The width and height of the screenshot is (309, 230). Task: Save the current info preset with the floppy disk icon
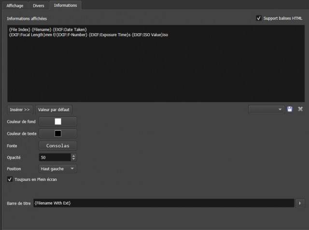290,109
